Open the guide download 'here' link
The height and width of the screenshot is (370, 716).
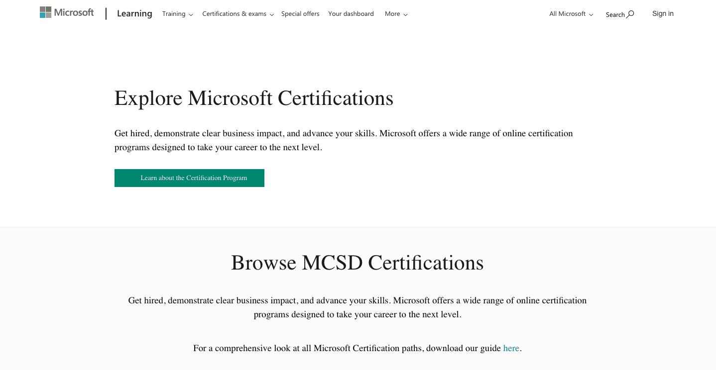tap(511, 348)
